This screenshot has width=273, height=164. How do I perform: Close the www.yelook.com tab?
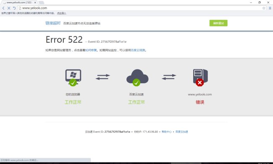[x=35, y=3]
